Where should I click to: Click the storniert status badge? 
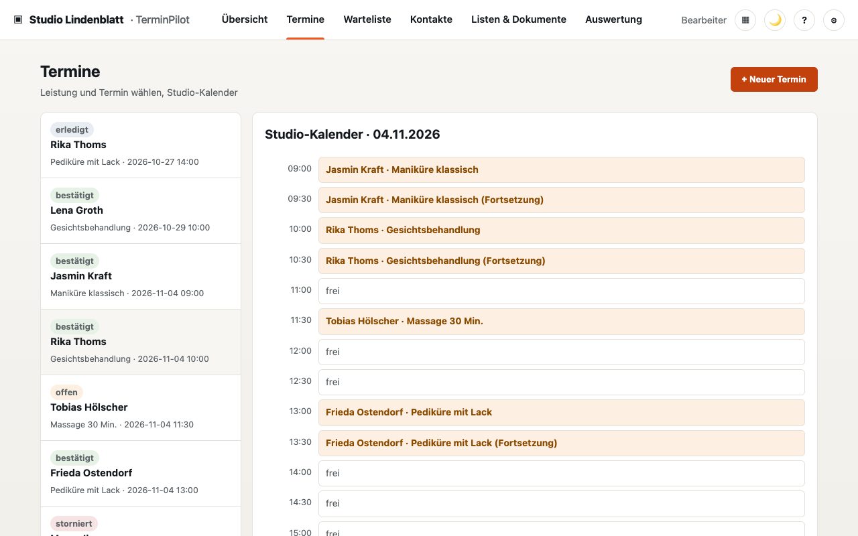coord(74,523)
